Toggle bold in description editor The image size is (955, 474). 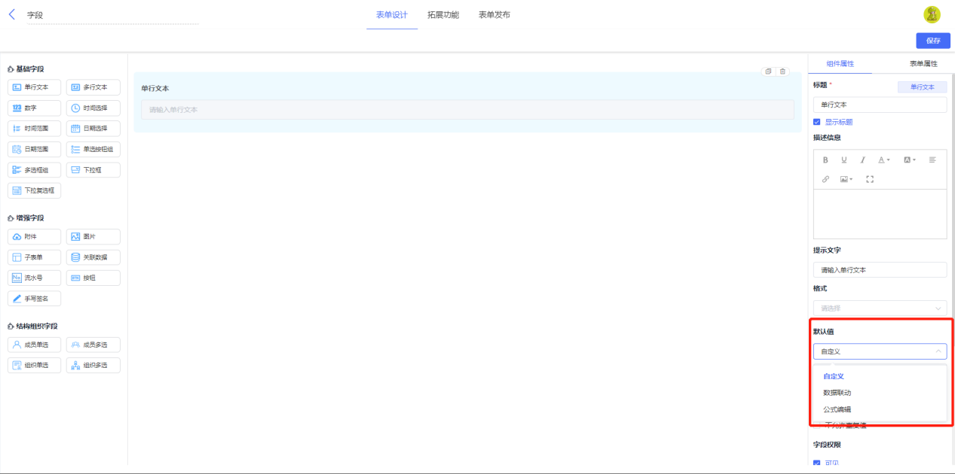coord(825,160)
